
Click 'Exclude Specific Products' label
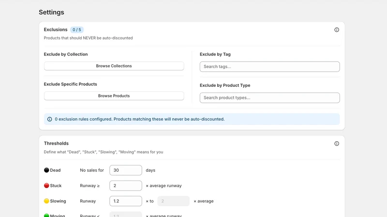[x=70, y=84]
